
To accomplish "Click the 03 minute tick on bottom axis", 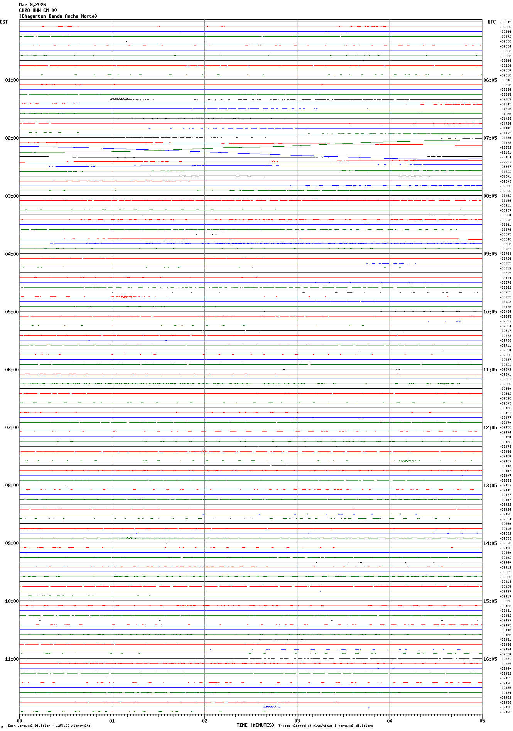I will coord(297,721).
